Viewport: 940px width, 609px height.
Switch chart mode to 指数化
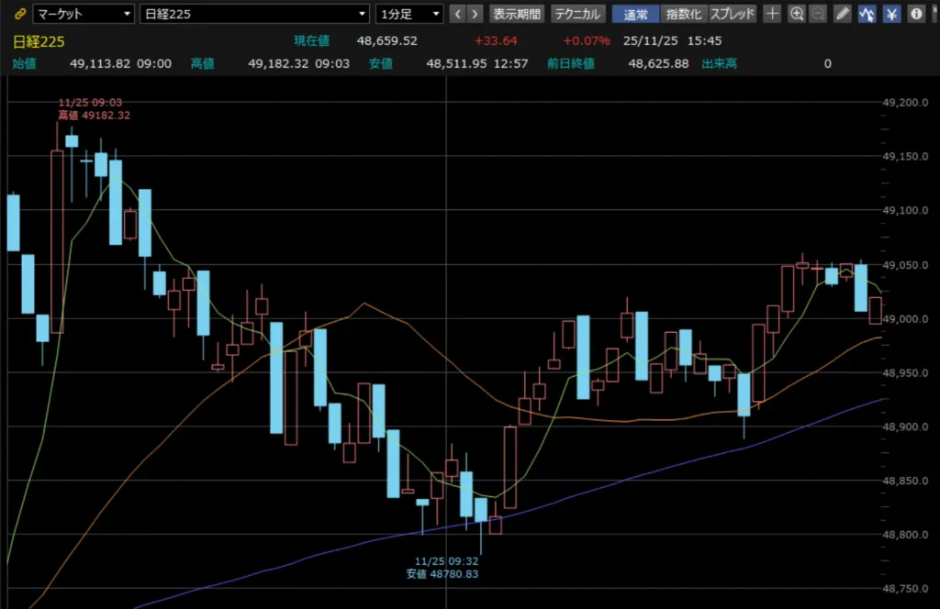click(x=684, y=14)
